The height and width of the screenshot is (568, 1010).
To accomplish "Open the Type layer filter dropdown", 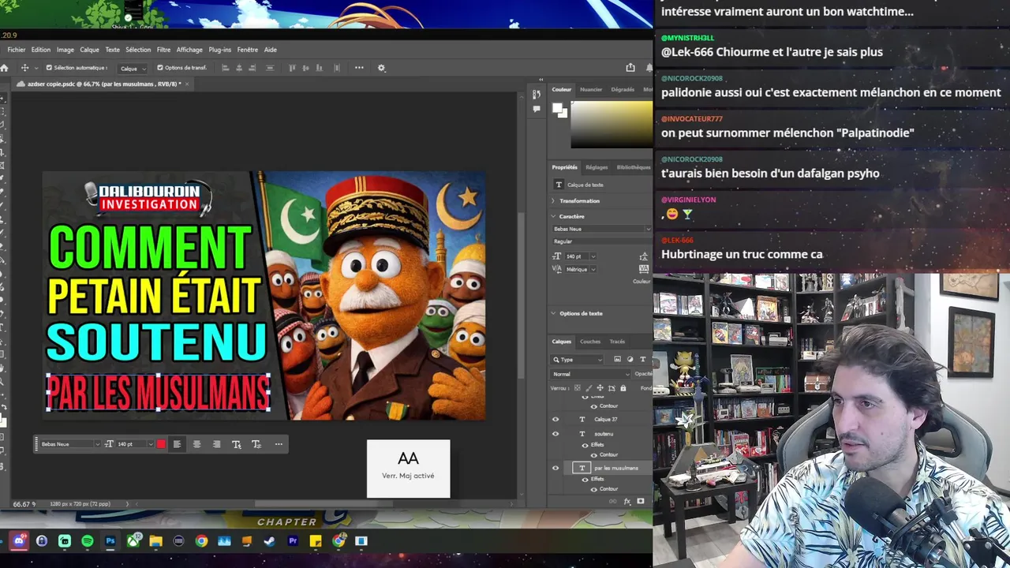I will click(577, 360).
